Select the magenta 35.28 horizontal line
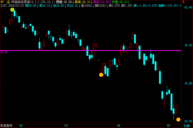The height and width of the screenshot is (128, 193). coord(91,50)
